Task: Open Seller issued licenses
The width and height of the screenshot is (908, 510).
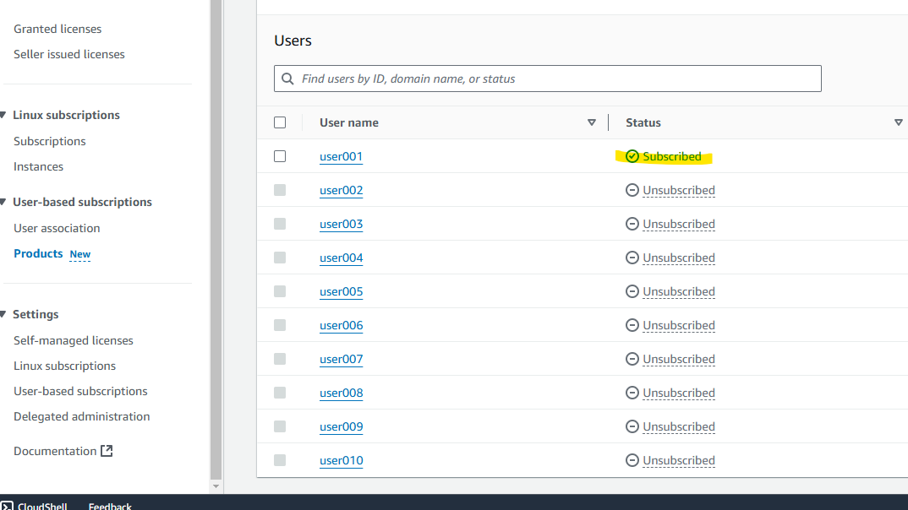Action: (x=69, y=54)
